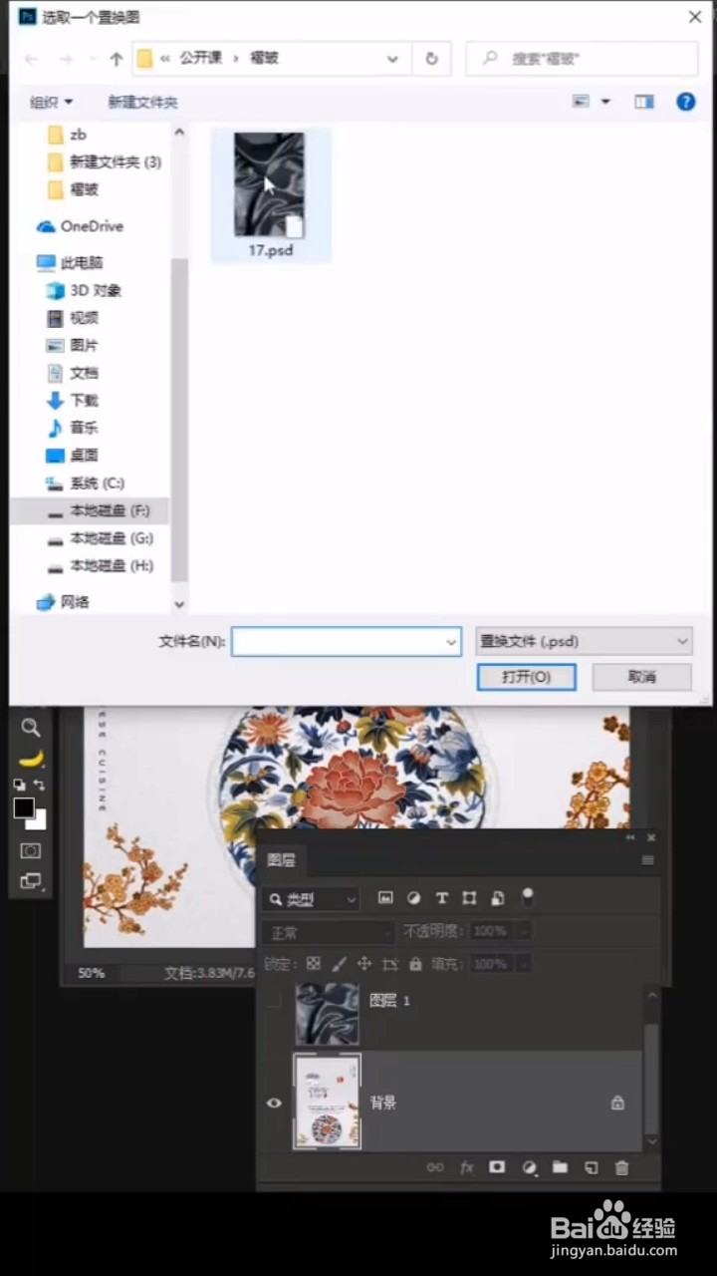Viewport: 717px width, 1276px height.
Task: Open the 不透明度 opacity dropdown arrow
Action: [524, 931]
